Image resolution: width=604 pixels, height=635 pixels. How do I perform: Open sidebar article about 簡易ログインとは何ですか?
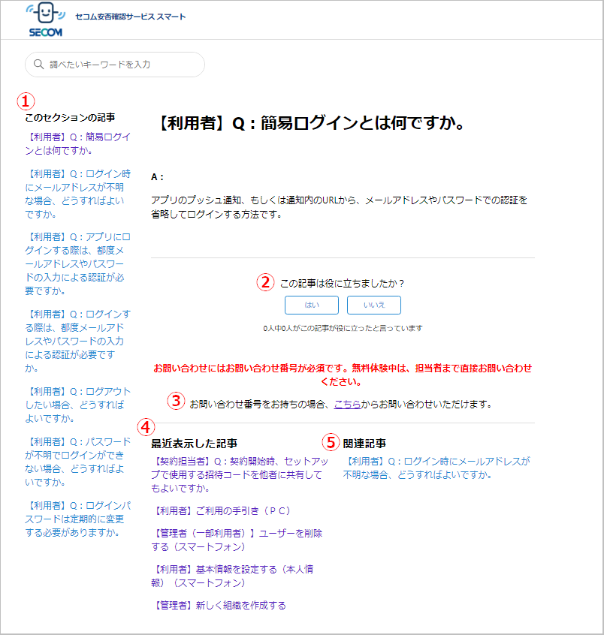click(x=78, y=144)
